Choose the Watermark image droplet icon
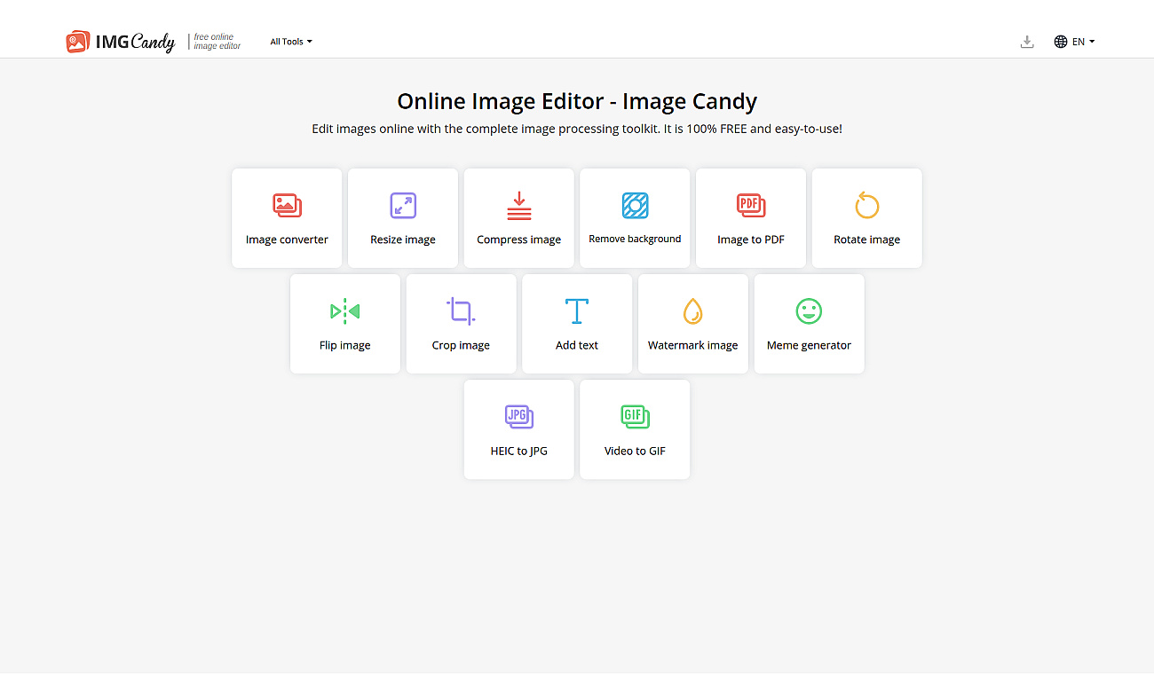This screenshot has width=1154, height=699. click(692, 311)
